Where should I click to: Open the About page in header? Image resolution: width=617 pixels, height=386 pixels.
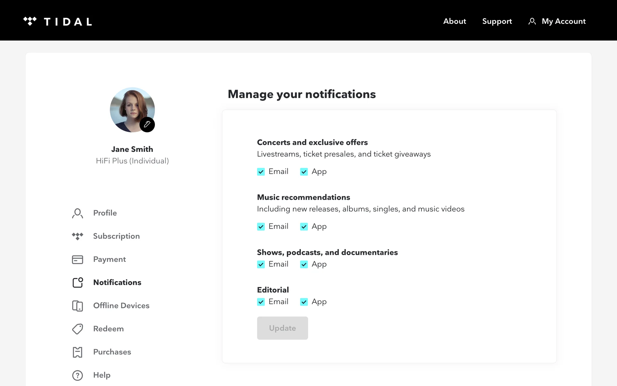pos(454,21)
